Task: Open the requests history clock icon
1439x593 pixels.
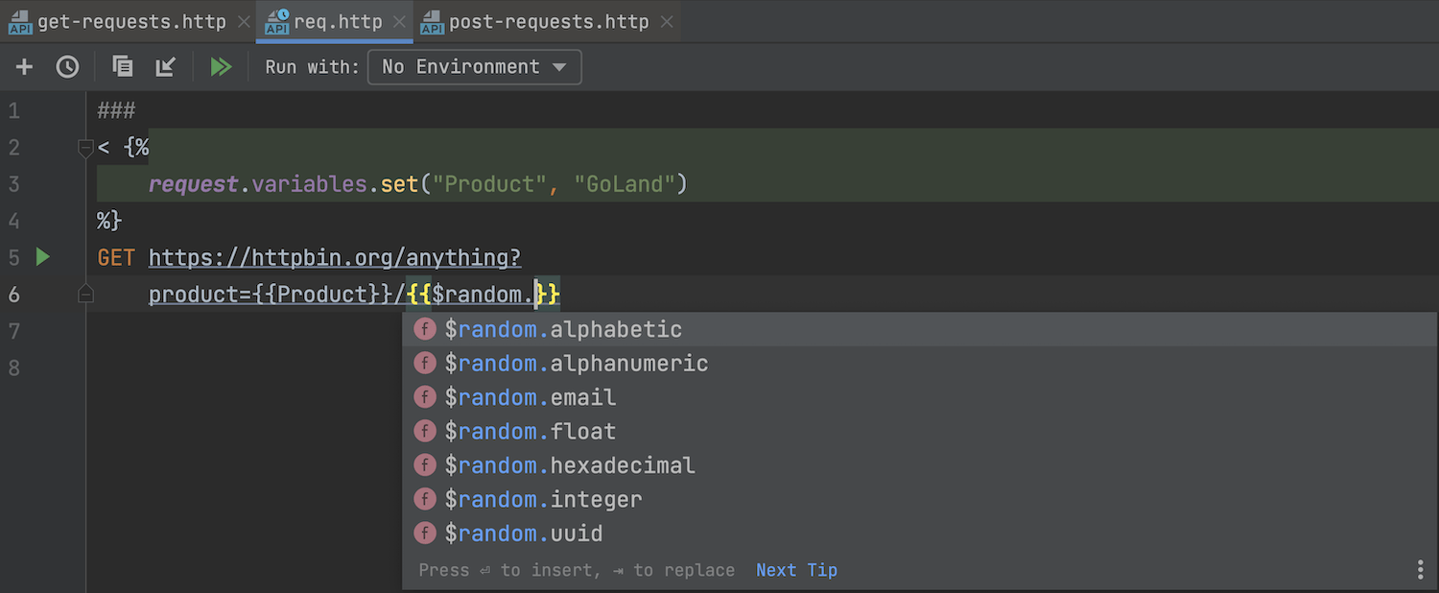Action: [67, 67]
